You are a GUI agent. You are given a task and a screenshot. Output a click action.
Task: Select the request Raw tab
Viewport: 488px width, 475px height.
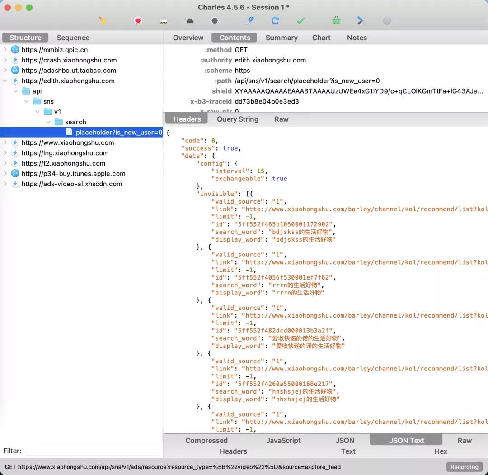click(x=282, y=119)
